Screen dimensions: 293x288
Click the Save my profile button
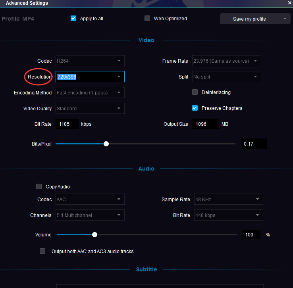[x=249, y=19]
